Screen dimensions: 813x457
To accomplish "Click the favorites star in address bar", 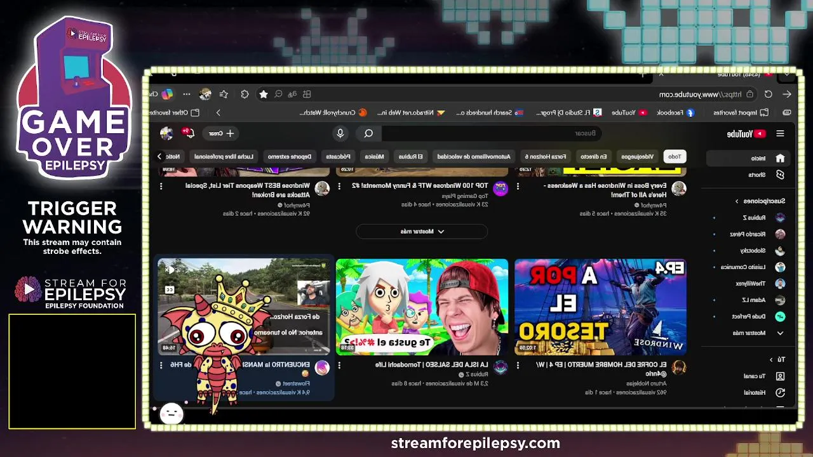I will click(264, 94).
